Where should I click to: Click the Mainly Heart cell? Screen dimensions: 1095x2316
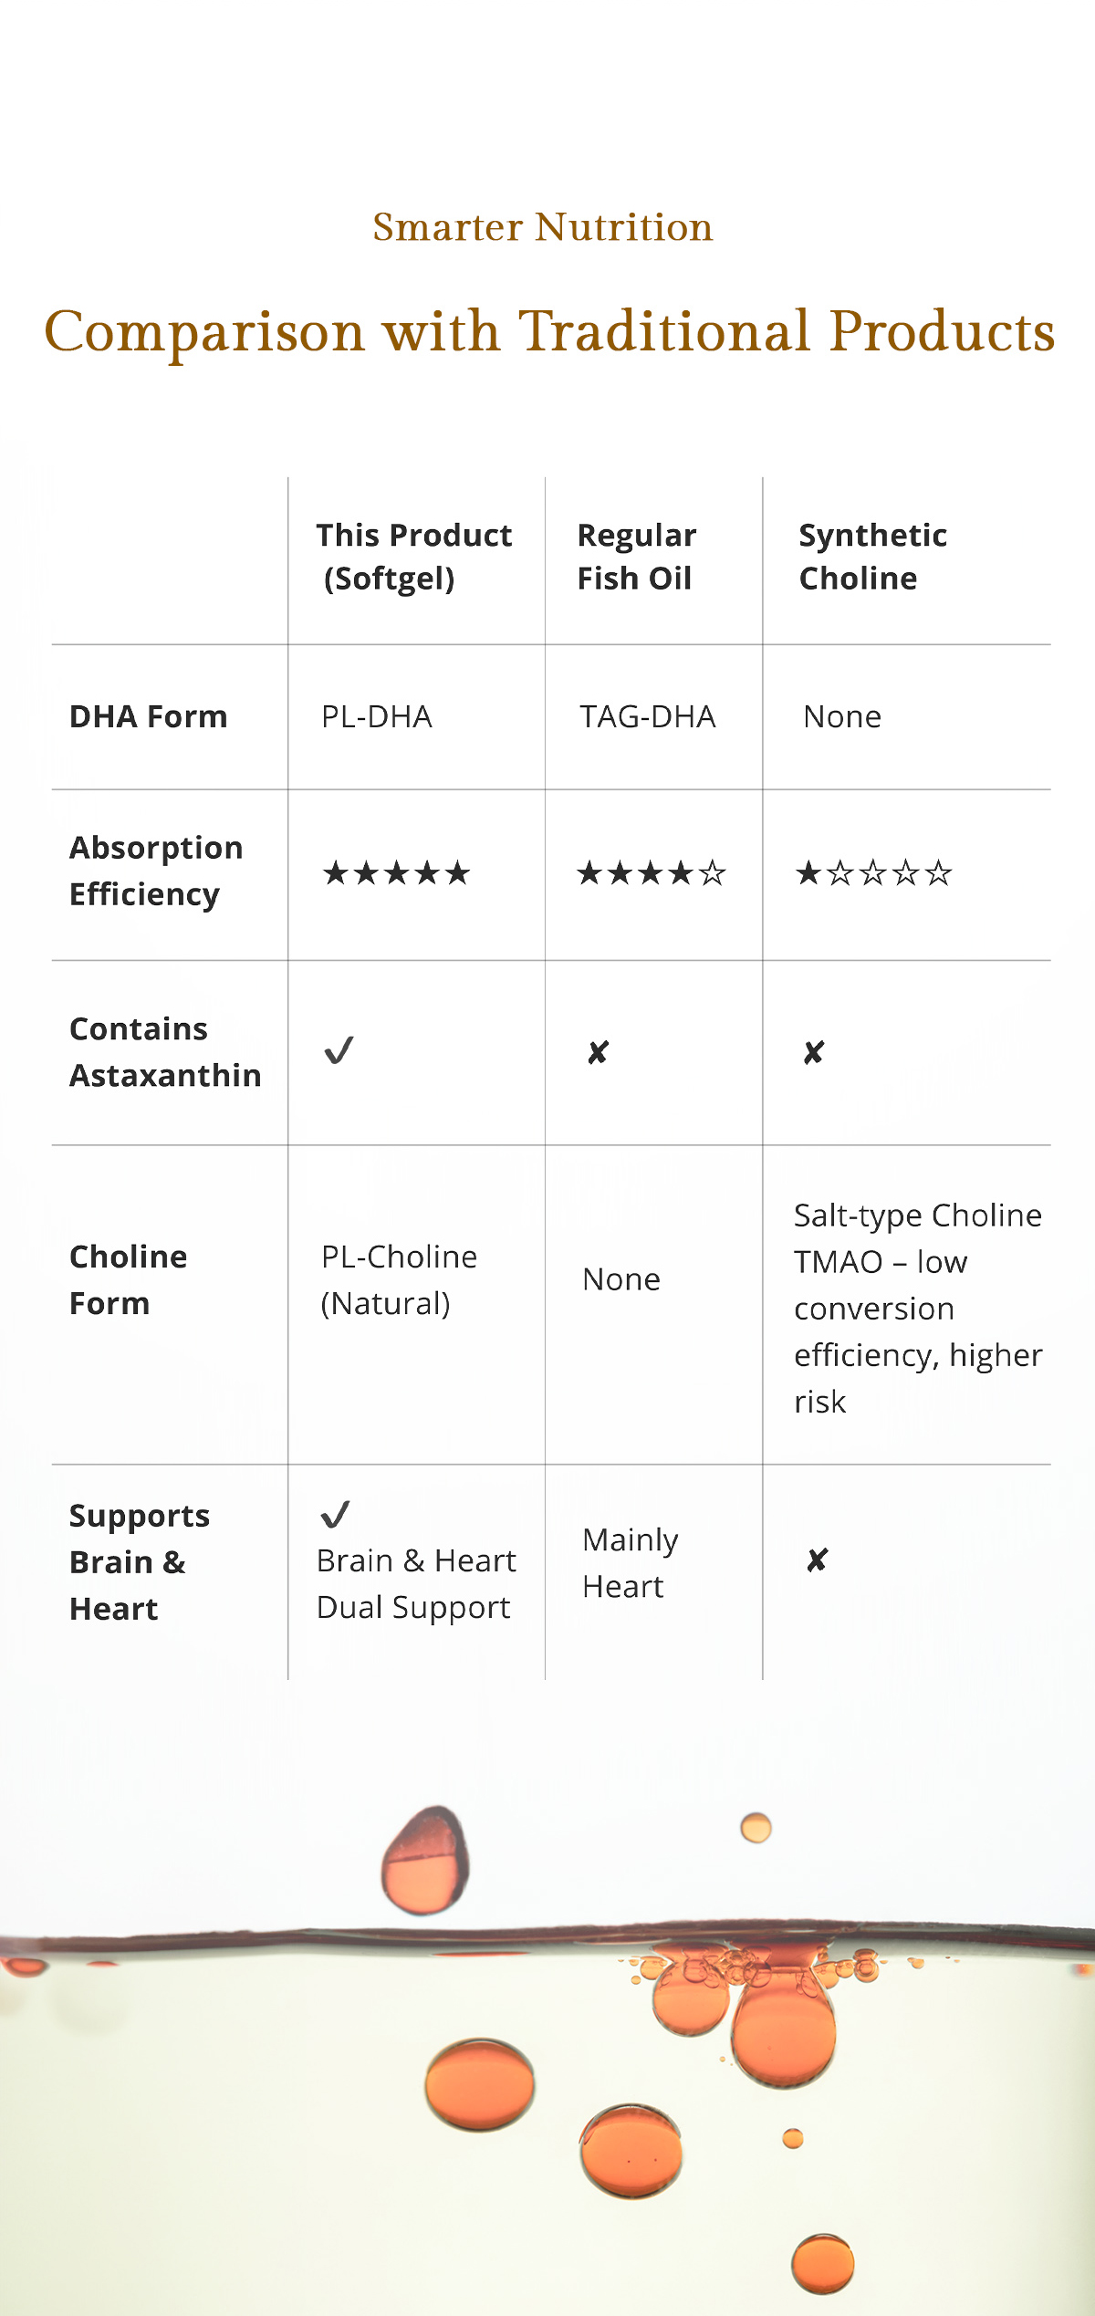click(x=630, y=1563)
